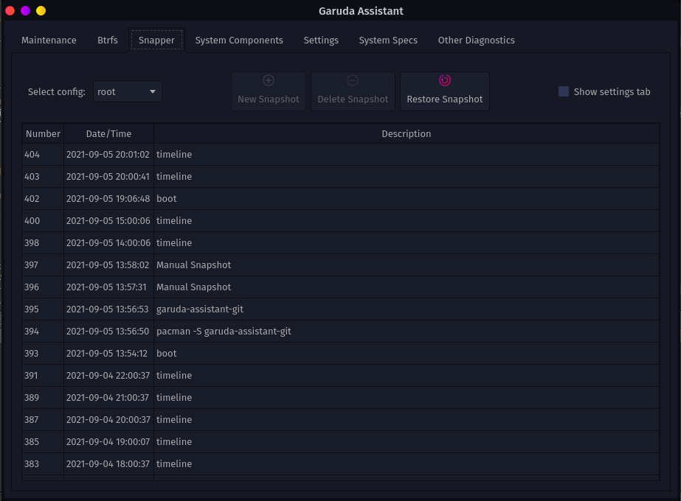This screenshot has width=681, height=501.
Task: Open the Btrfs tab
Action: pyautogui.click(x=108, y=41)
